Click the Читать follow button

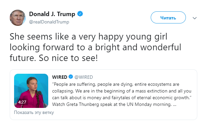click(x=168, y=17)
